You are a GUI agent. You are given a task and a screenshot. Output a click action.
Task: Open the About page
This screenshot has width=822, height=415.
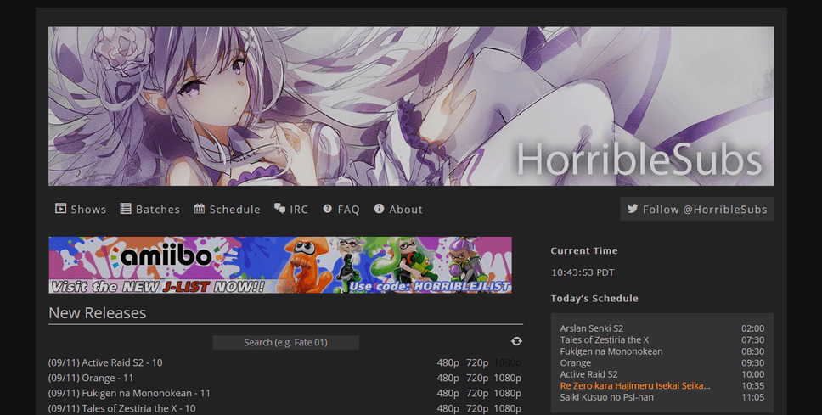point(398,209)
